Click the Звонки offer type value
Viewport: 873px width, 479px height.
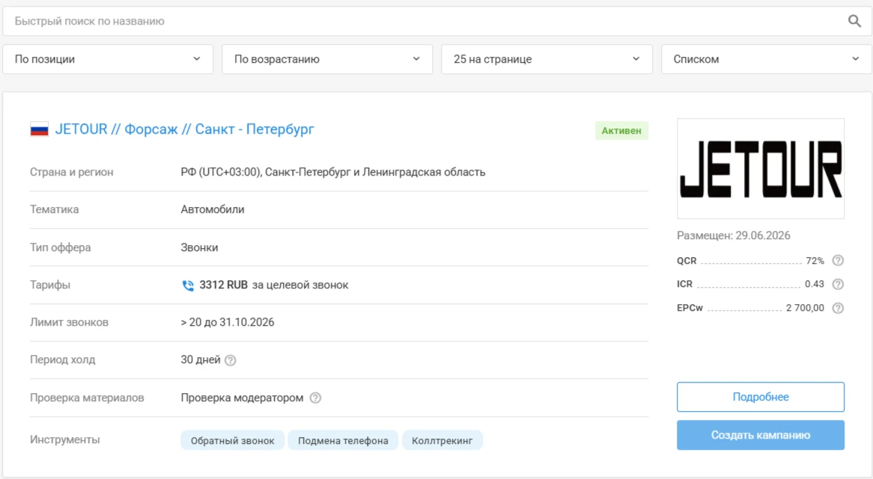point(199,247)
